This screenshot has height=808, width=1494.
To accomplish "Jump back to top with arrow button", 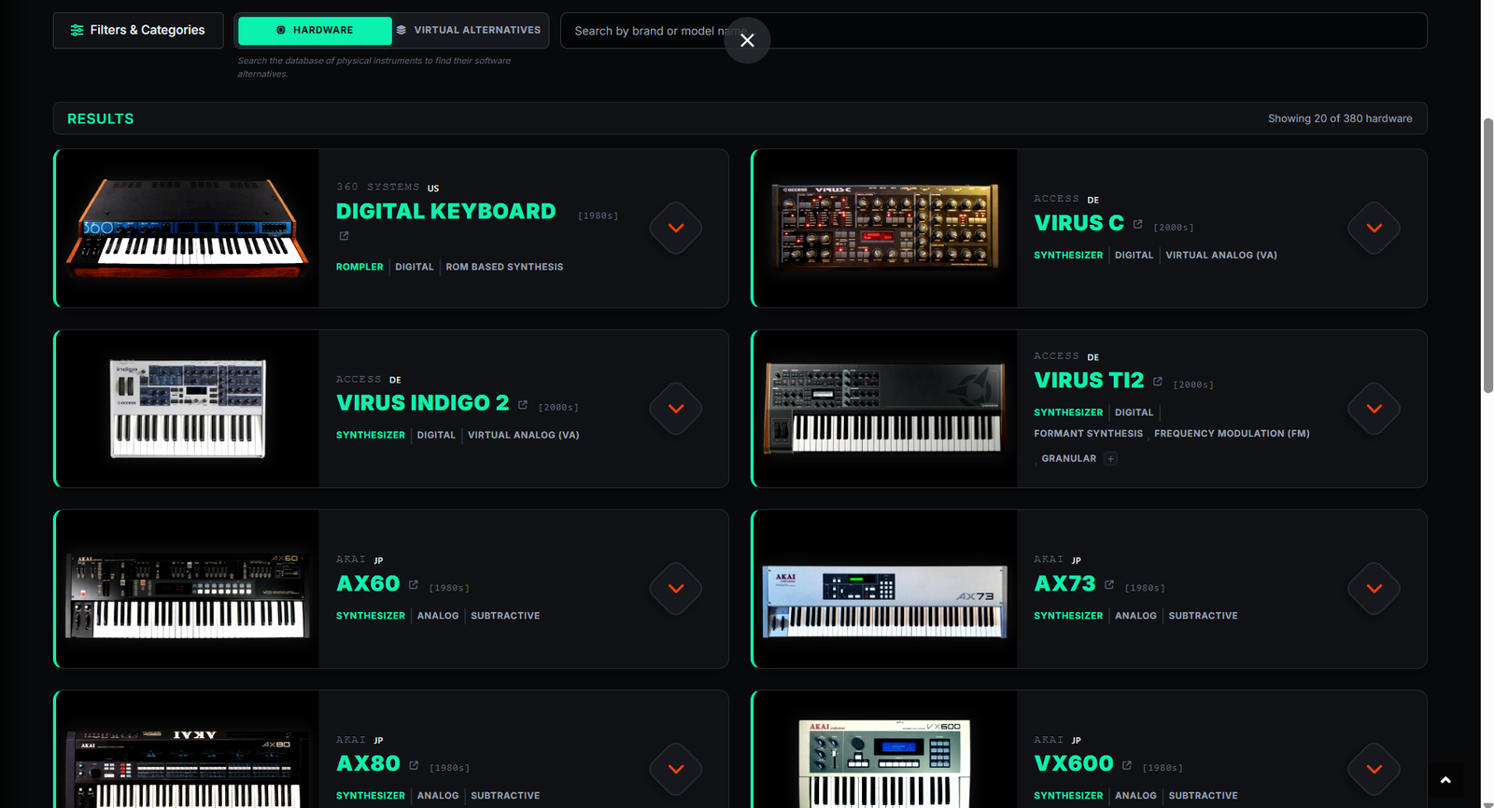I will [x=1445, y=780].
